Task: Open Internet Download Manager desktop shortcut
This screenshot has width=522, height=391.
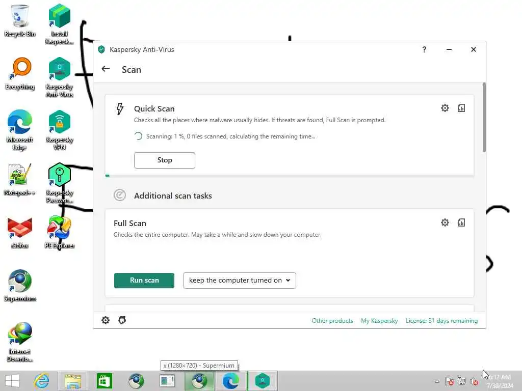Action: (x=20, y=342)
